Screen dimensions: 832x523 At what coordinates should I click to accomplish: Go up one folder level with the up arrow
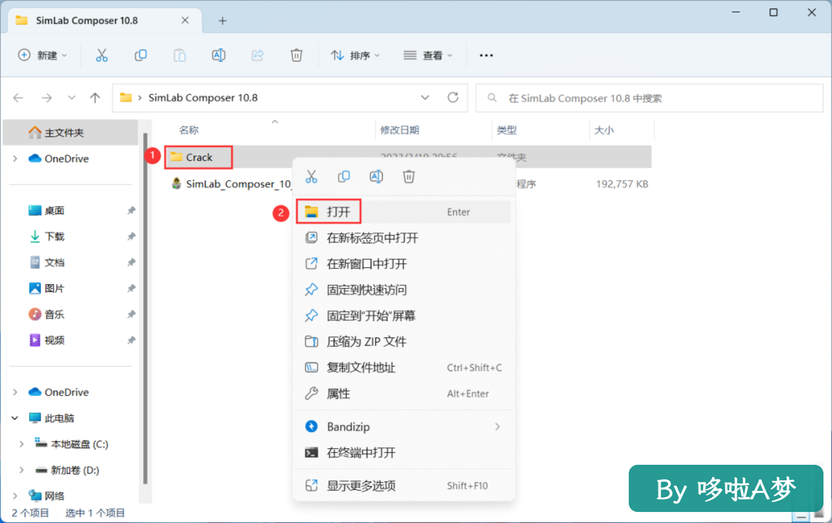(95, 98)
